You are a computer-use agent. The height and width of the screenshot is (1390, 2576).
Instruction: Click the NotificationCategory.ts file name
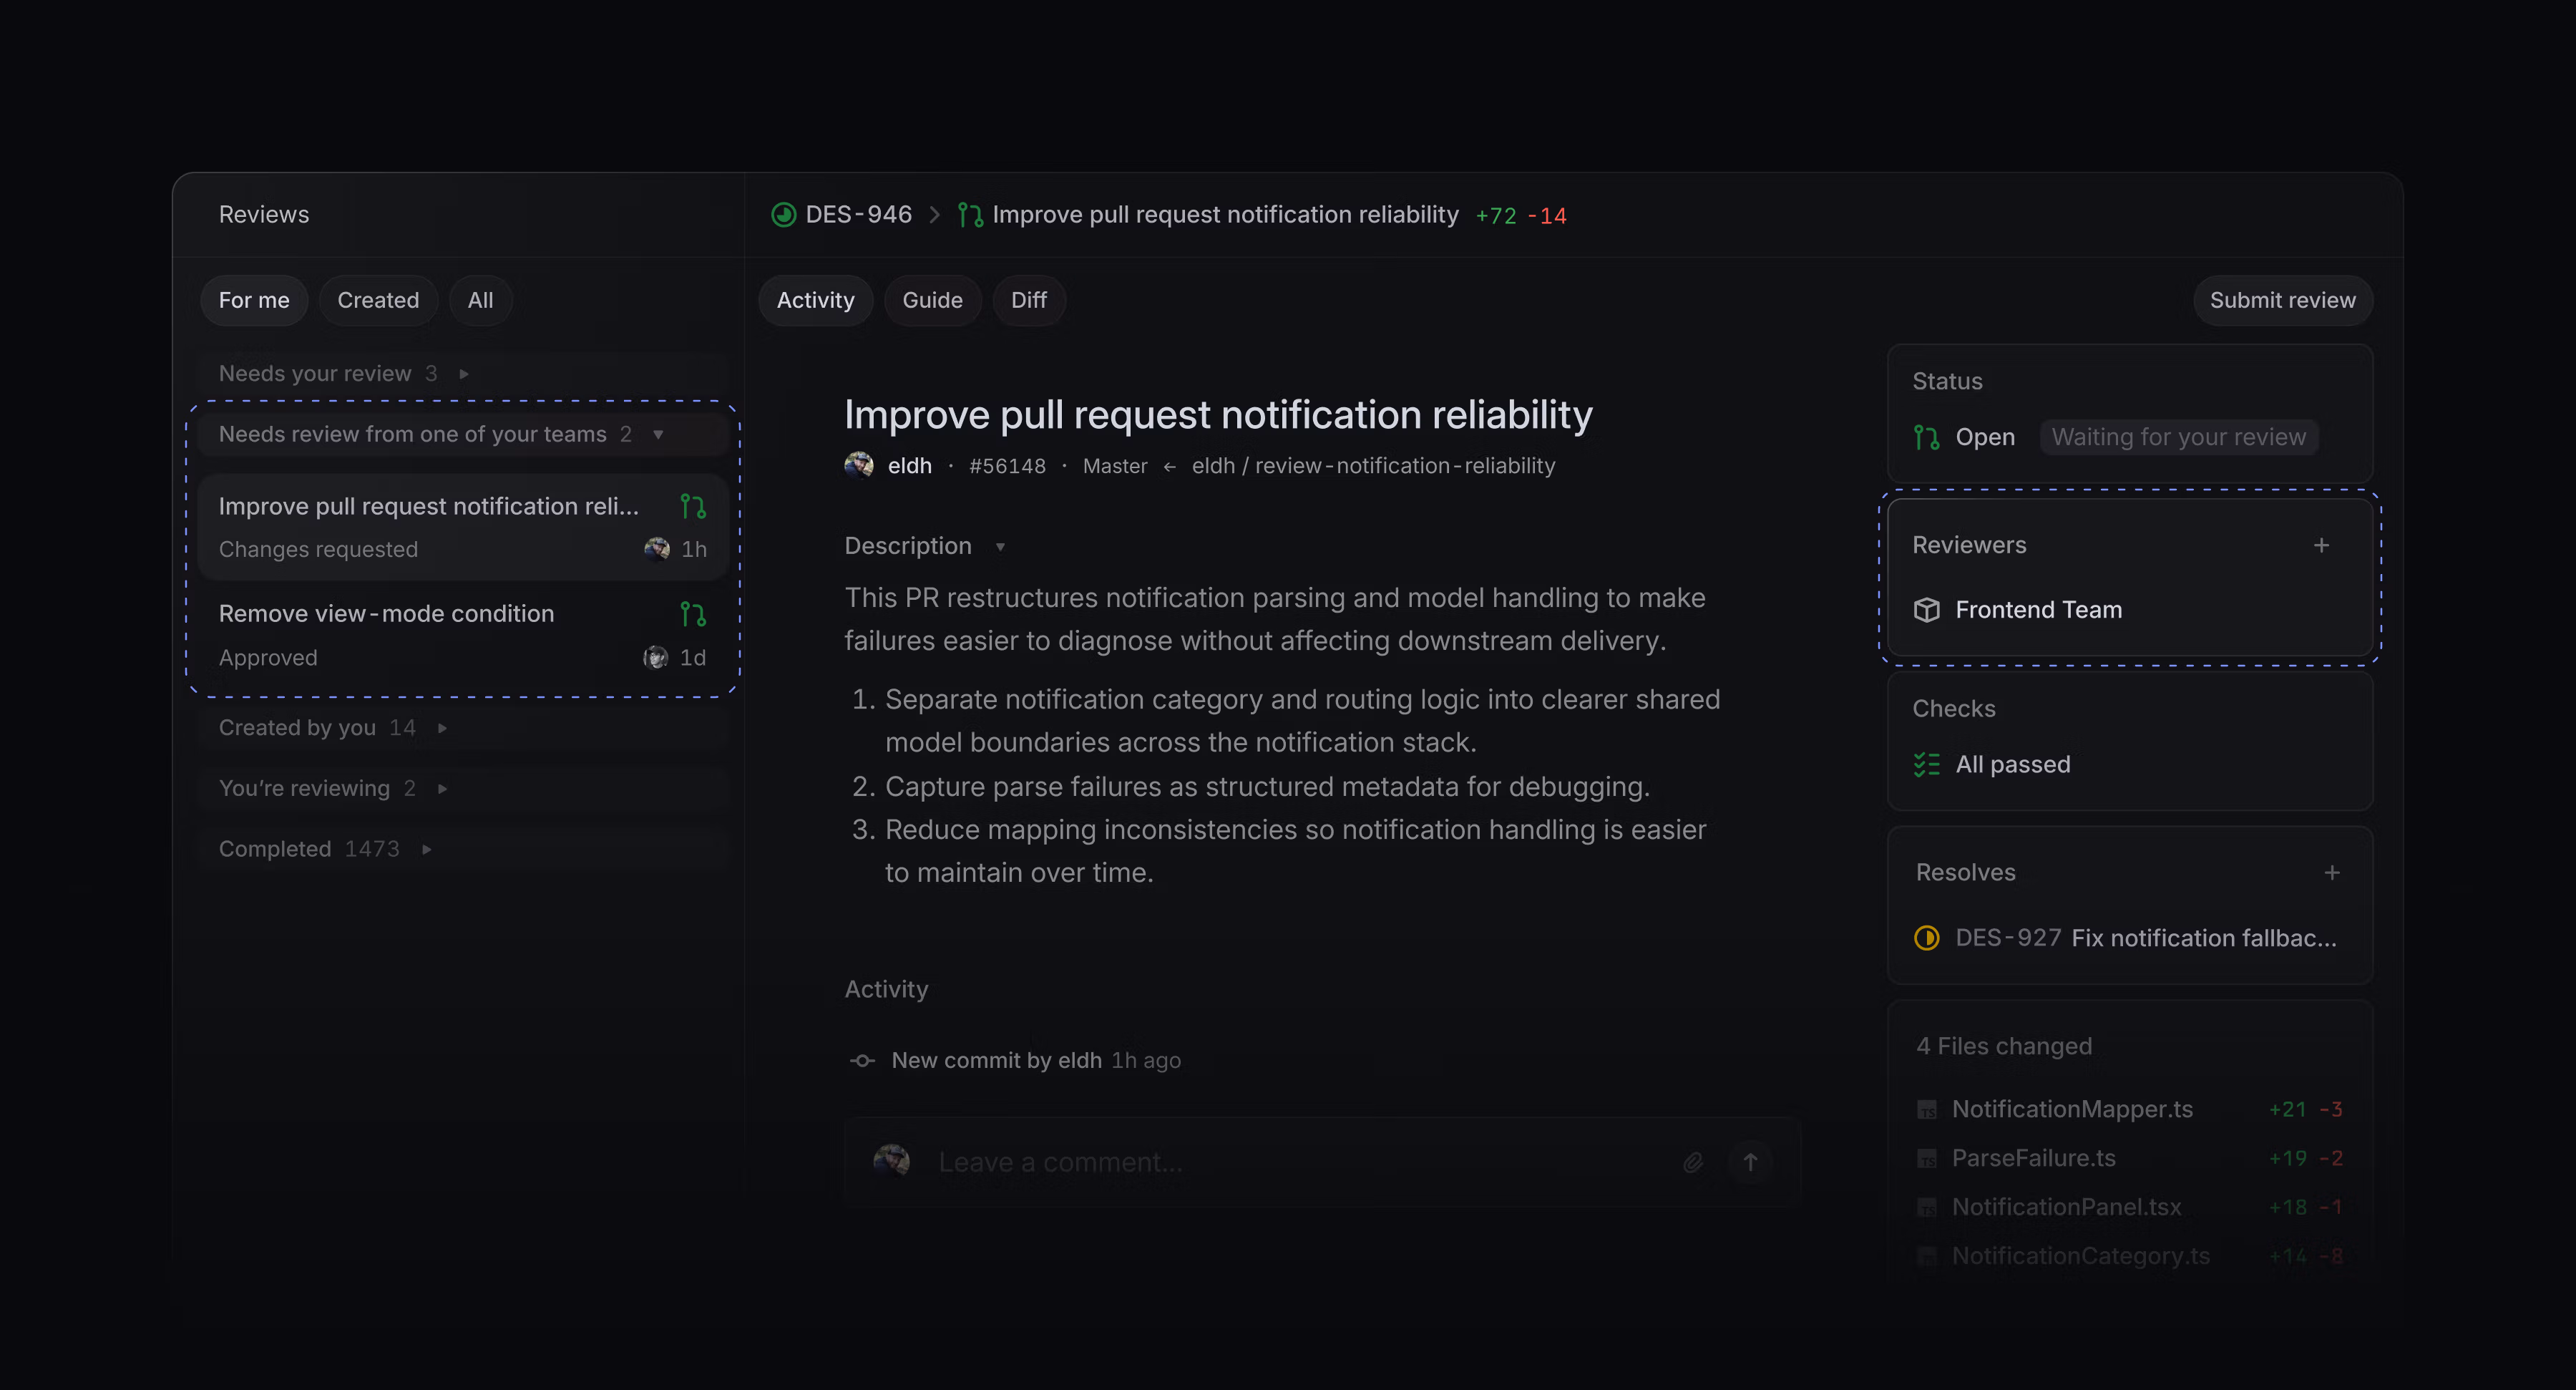coord(2081,1256)
